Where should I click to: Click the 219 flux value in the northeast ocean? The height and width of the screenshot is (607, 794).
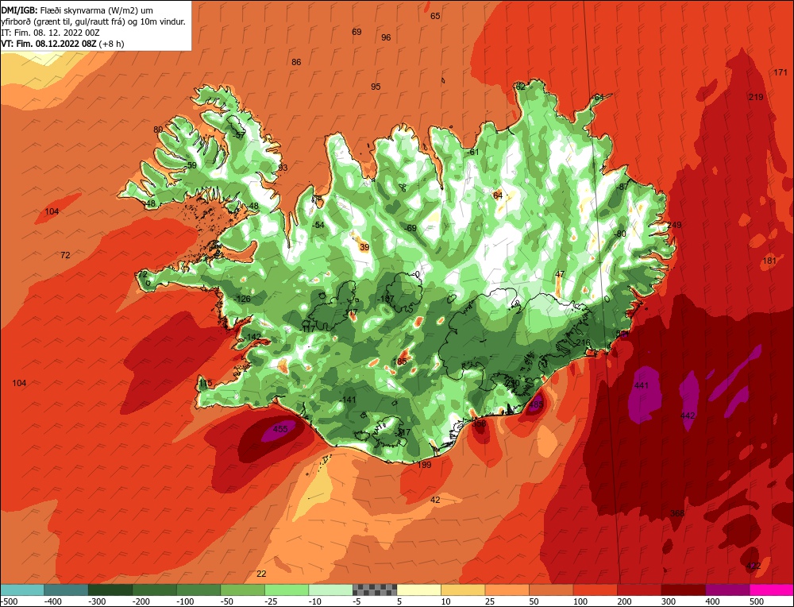click(x=756, y=97)
